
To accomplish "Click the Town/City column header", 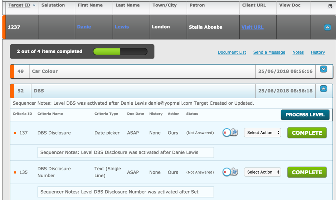I will (x=165, y=5).
